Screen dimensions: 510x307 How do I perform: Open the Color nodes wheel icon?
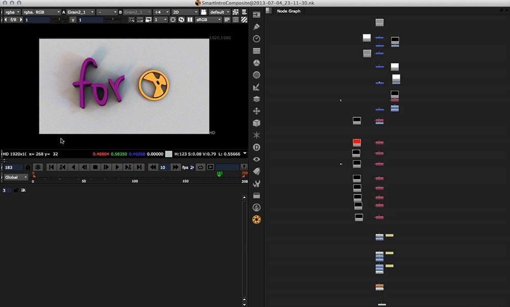pyautogui.click(x=257, y=63)
